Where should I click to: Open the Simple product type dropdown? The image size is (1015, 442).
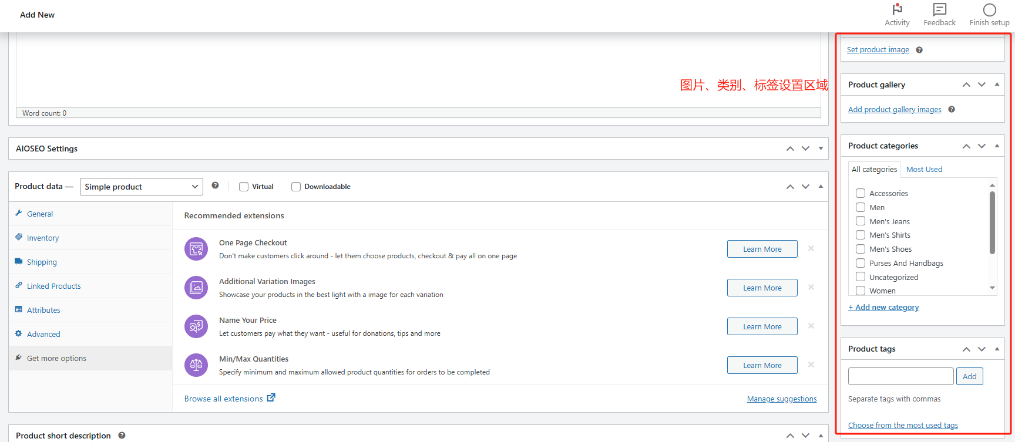tap(141, 187)
